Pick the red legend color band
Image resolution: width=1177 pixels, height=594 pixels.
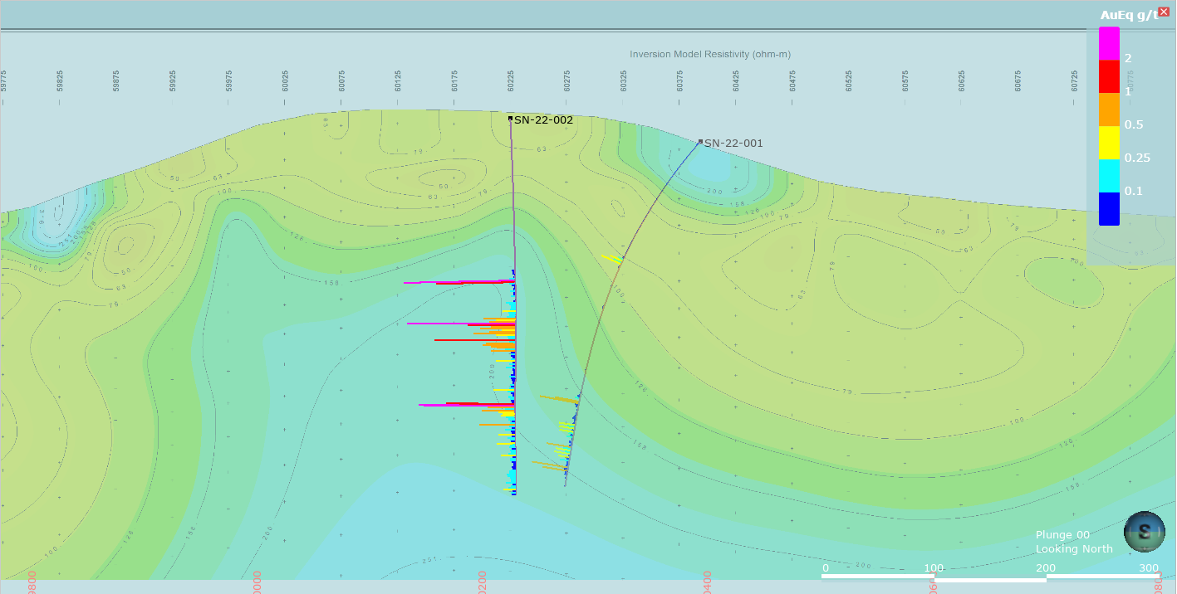pos(1109,76)
